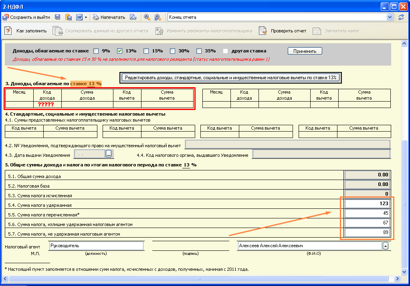Click the 'Алексеев Алексей Алексеевич' name field
This screenshot has height=286, width=410.
309,246
